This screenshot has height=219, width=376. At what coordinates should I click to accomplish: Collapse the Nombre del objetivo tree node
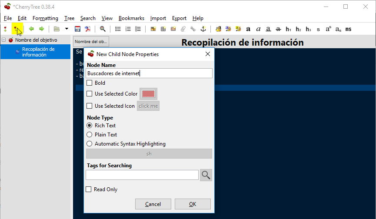pyautogui.click(x=4, y=40)
